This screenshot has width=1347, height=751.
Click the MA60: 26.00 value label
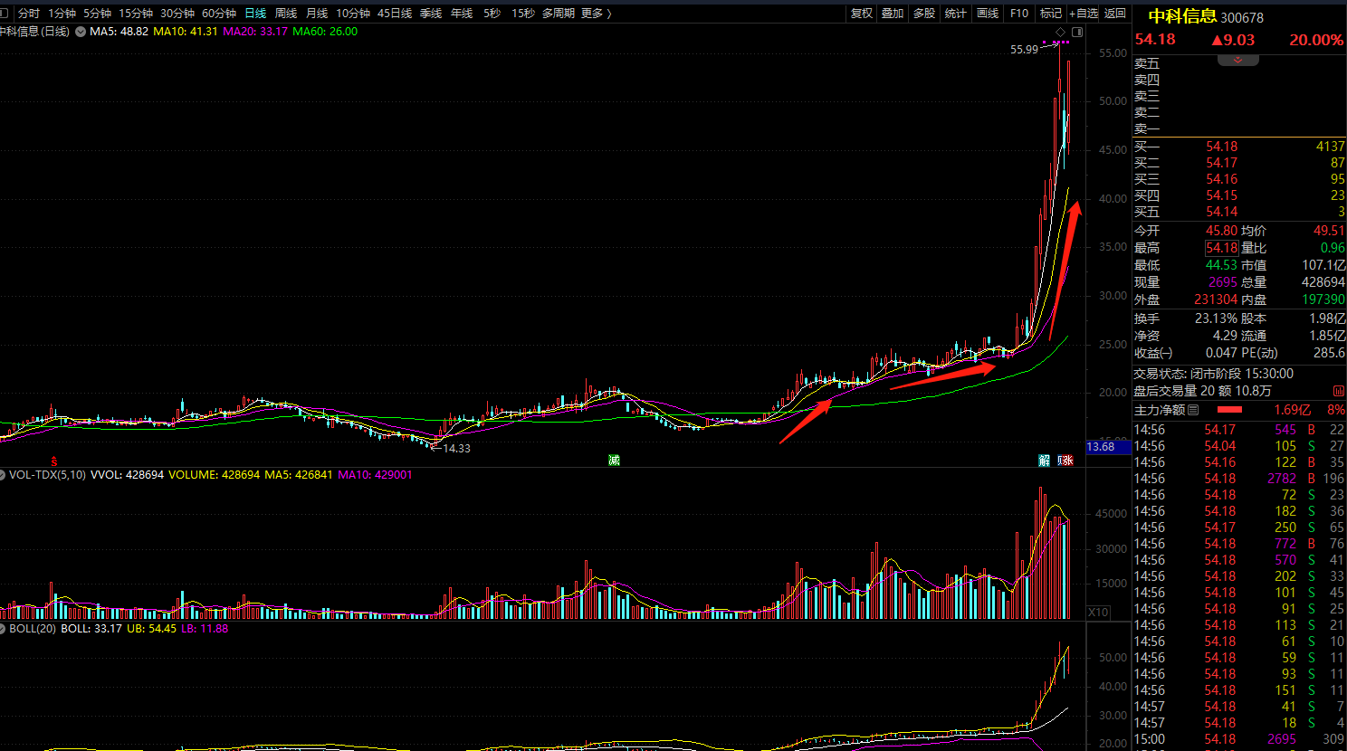(x=325, y=32)
